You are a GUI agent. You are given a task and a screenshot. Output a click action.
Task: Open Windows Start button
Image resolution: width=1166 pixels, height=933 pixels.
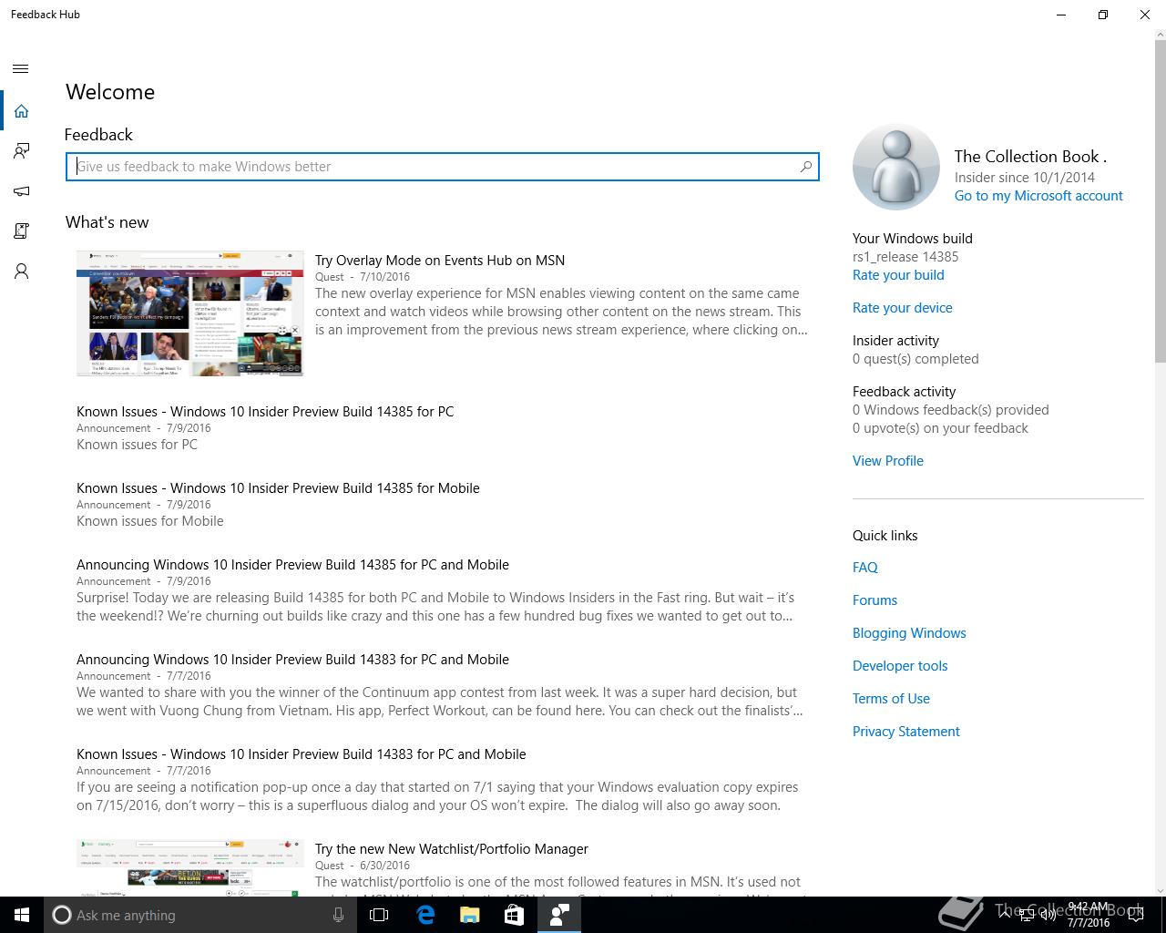click(22, 915)
